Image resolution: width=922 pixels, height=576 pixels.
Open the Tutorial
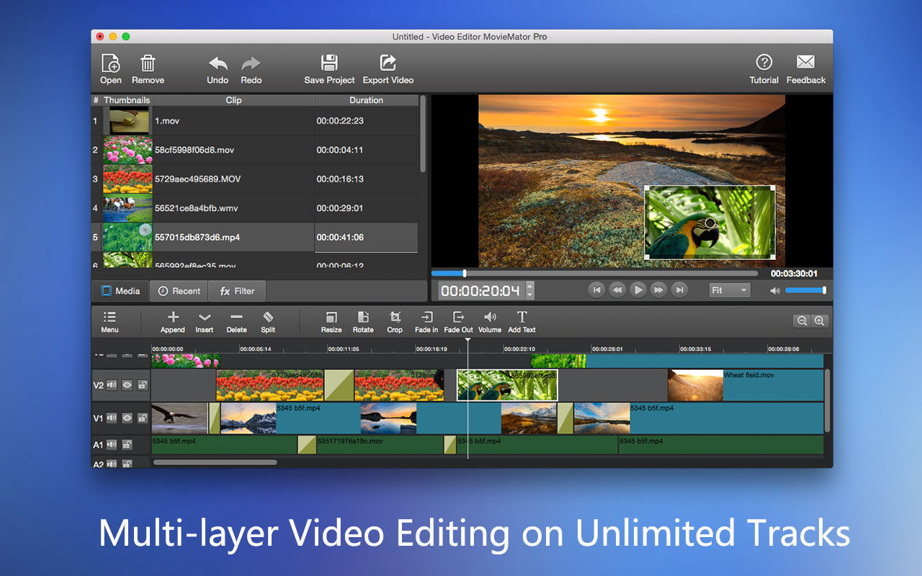click(x=764, y=68)
